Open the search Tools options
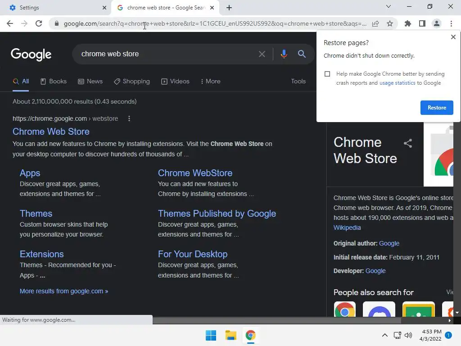Screen dimensions: 461x346 click(298, 82)
